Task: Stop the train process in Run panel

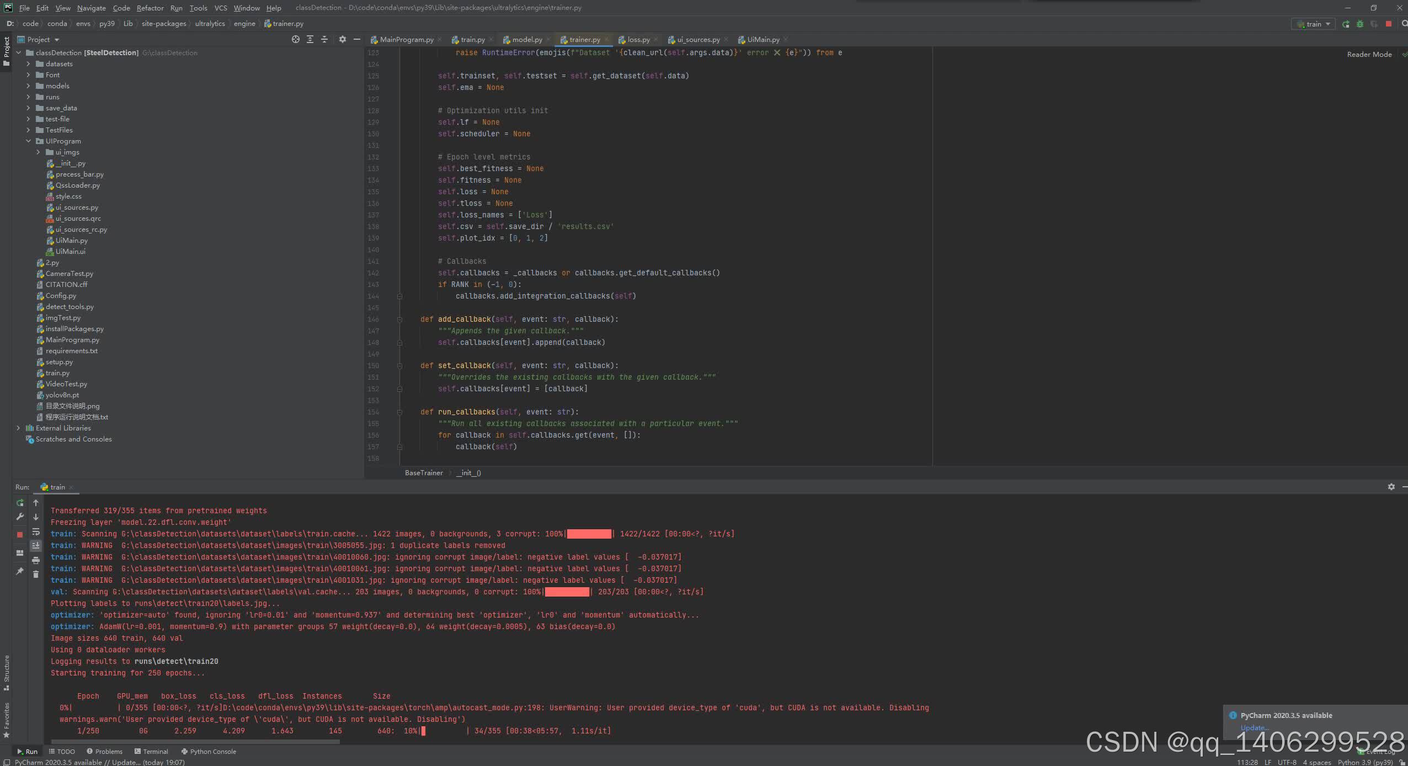Action: coord(20,534)
